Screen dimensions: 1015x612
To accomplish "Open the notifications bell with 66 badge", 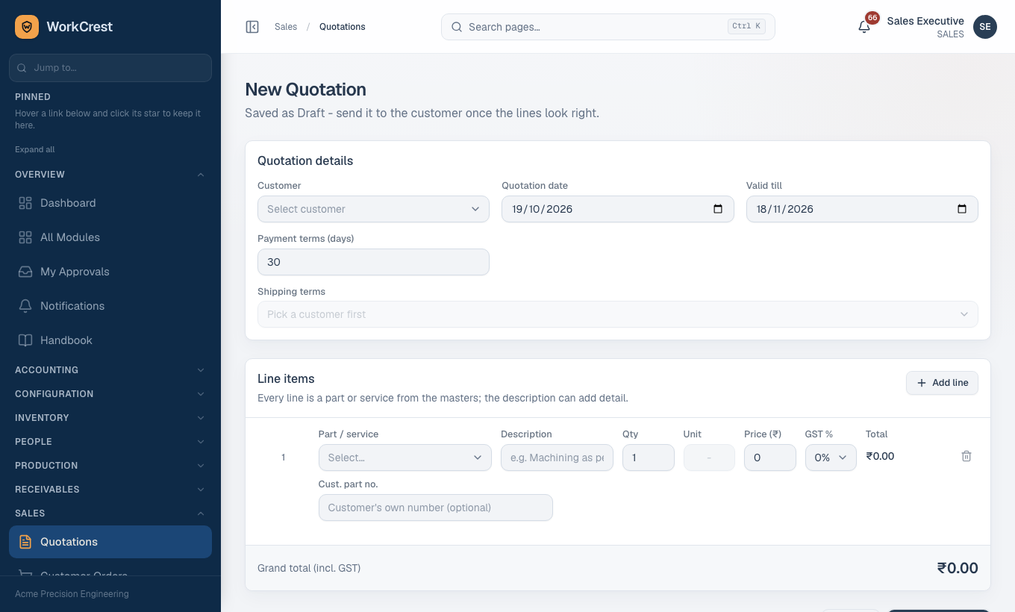I will coord(864,27).
